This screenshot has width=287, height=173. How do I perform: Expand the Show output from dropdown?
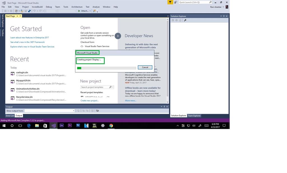pyautogui.click(x=74, y=111)
